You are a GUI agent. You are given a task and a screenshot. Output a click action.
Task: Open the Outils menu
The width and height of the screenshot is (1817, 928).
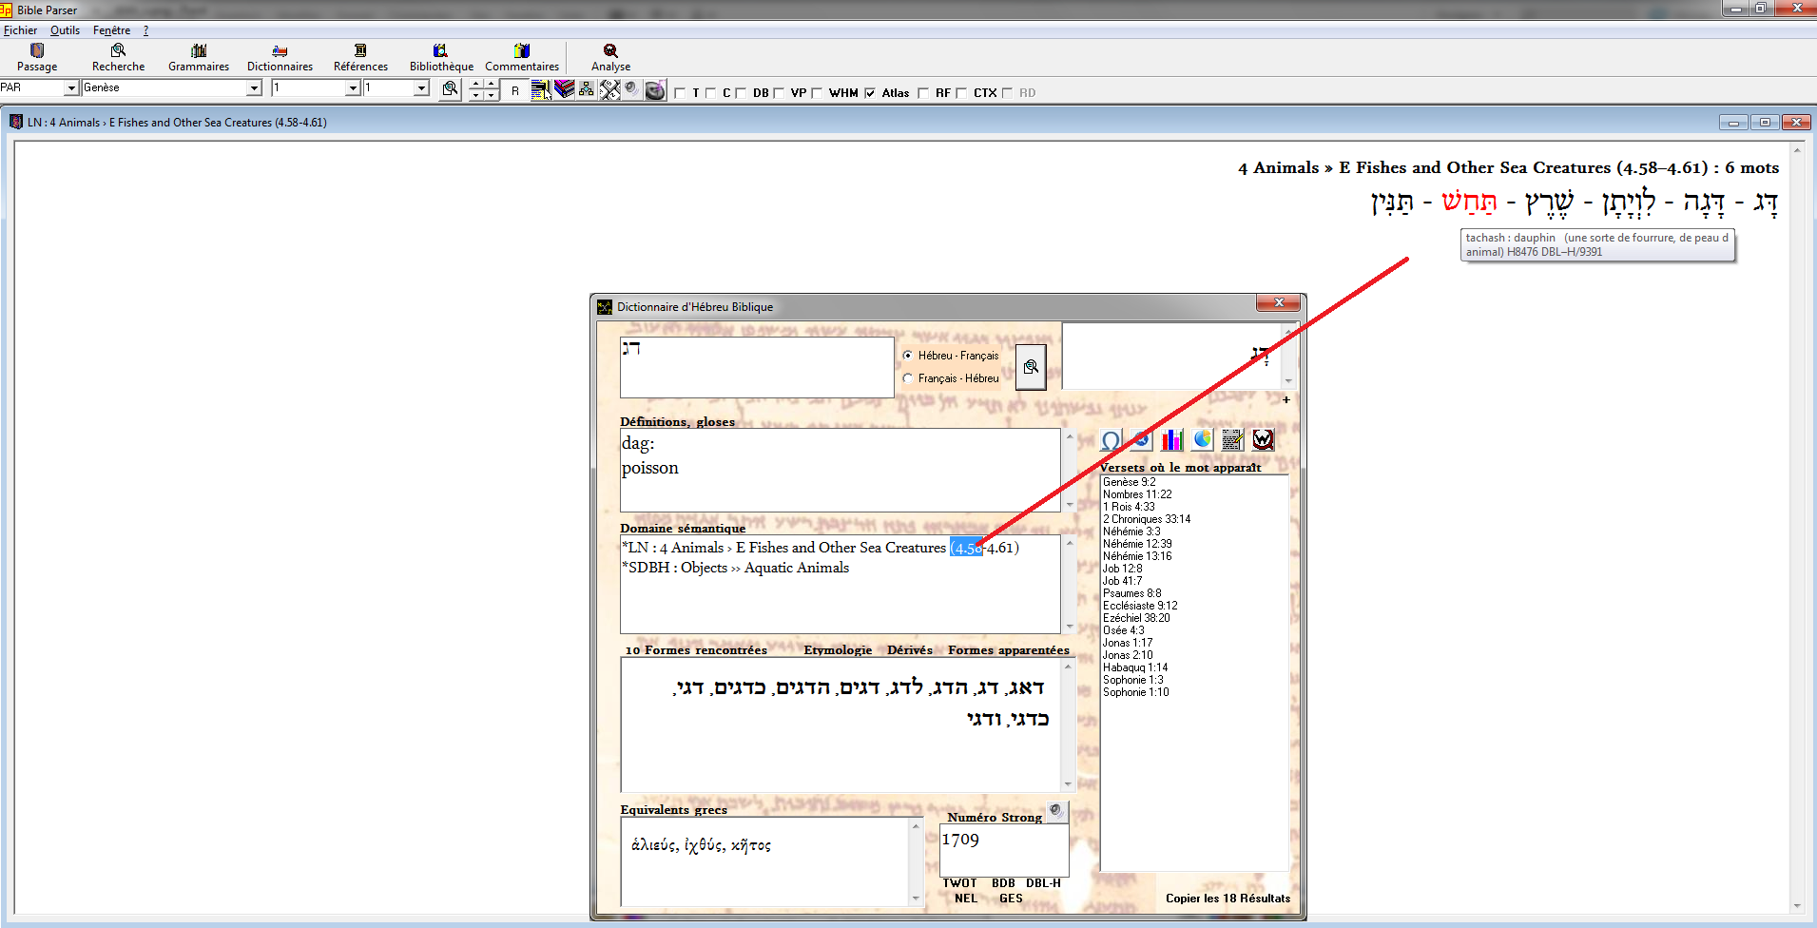65,30
